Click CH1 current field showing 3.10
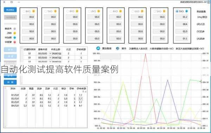The height and width of the screenshot is (133, 211). [x=182, y=38]
